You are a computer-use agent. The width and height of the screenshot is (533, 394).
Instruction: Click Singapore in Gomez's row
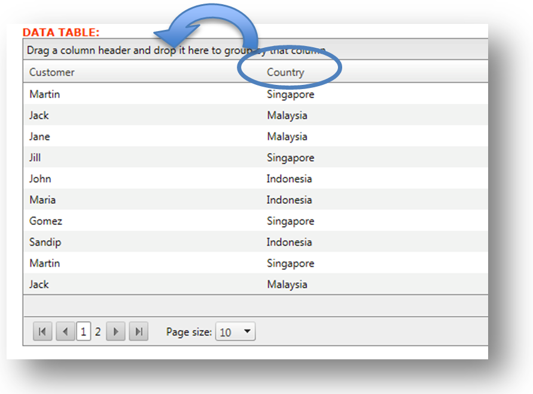point(290,221)
